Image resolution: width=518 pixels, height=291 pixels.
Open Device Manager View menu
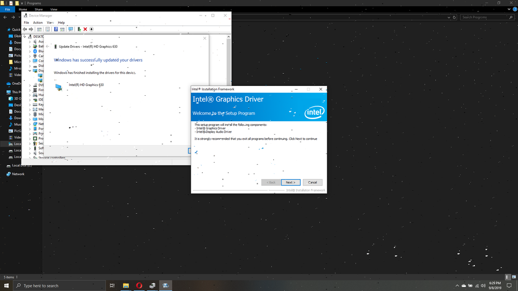[x=50, y=23]
